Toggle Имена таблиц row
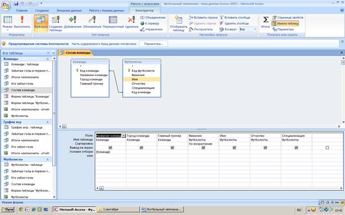This screenshot has width=345, height=215. pyautogui.click(x=285, y=23)
